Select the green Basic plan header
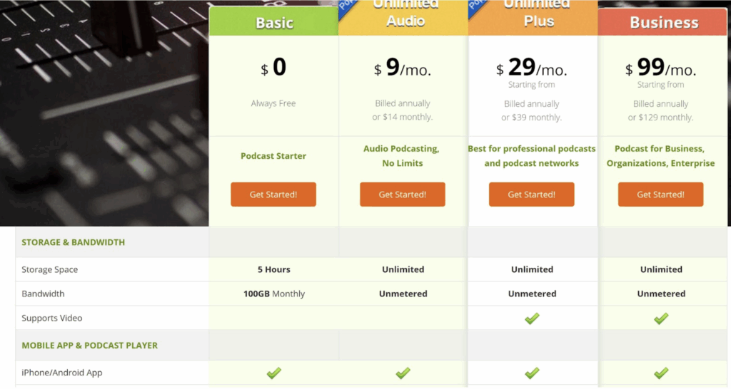 point(273,22)
